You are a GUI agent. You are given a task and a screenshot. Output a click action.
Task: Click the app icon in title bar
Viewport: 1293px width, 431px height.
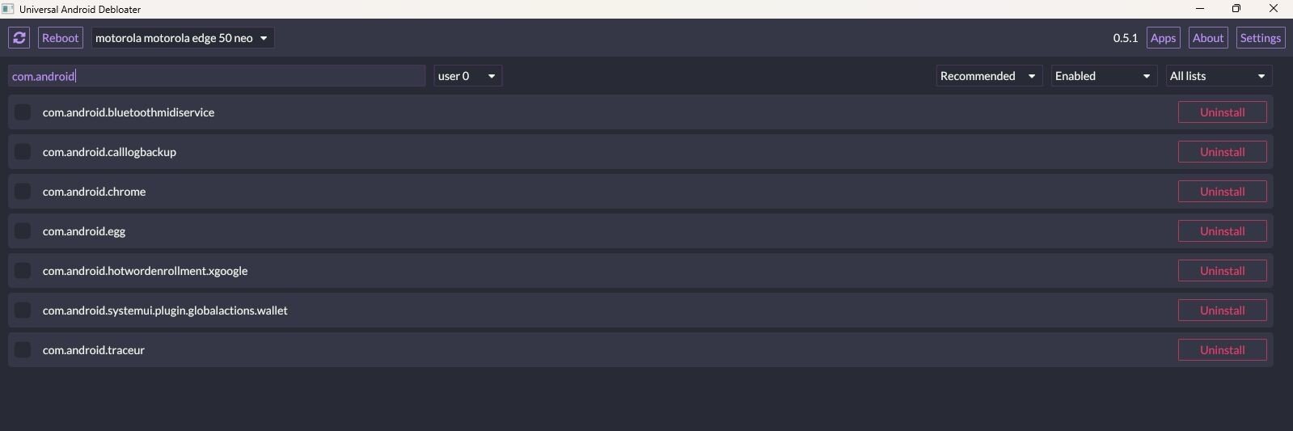click(x=8, y=9)
